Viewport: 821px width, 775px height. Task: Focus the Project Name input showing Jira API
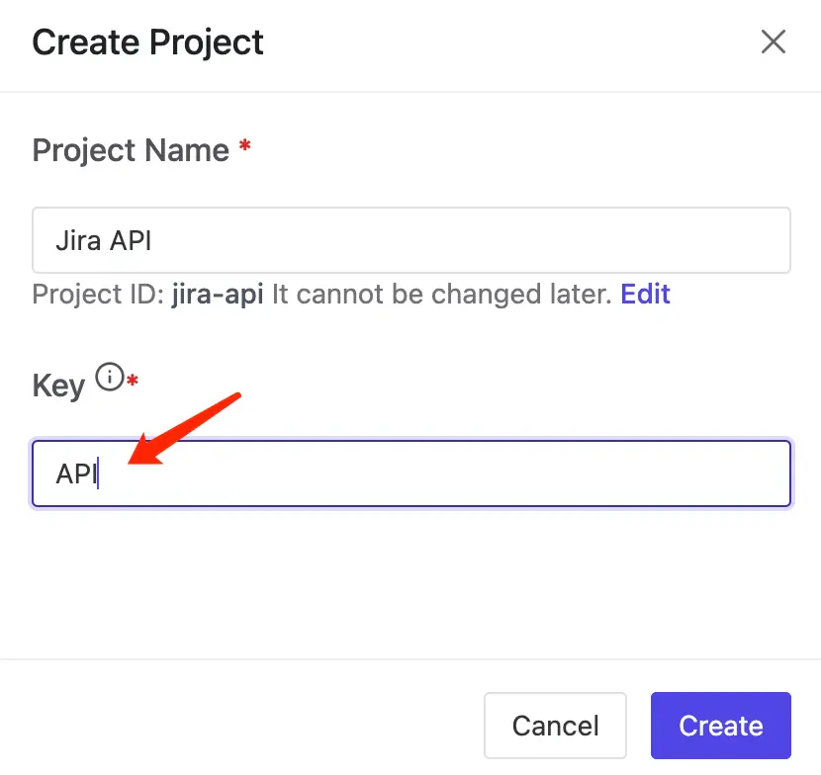[411, 239]
